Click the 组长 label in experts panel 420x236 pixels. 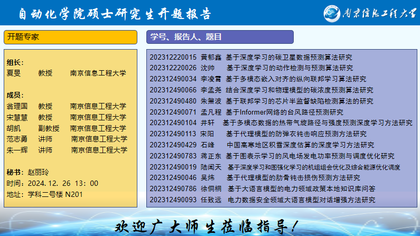[x=15, y=63]
